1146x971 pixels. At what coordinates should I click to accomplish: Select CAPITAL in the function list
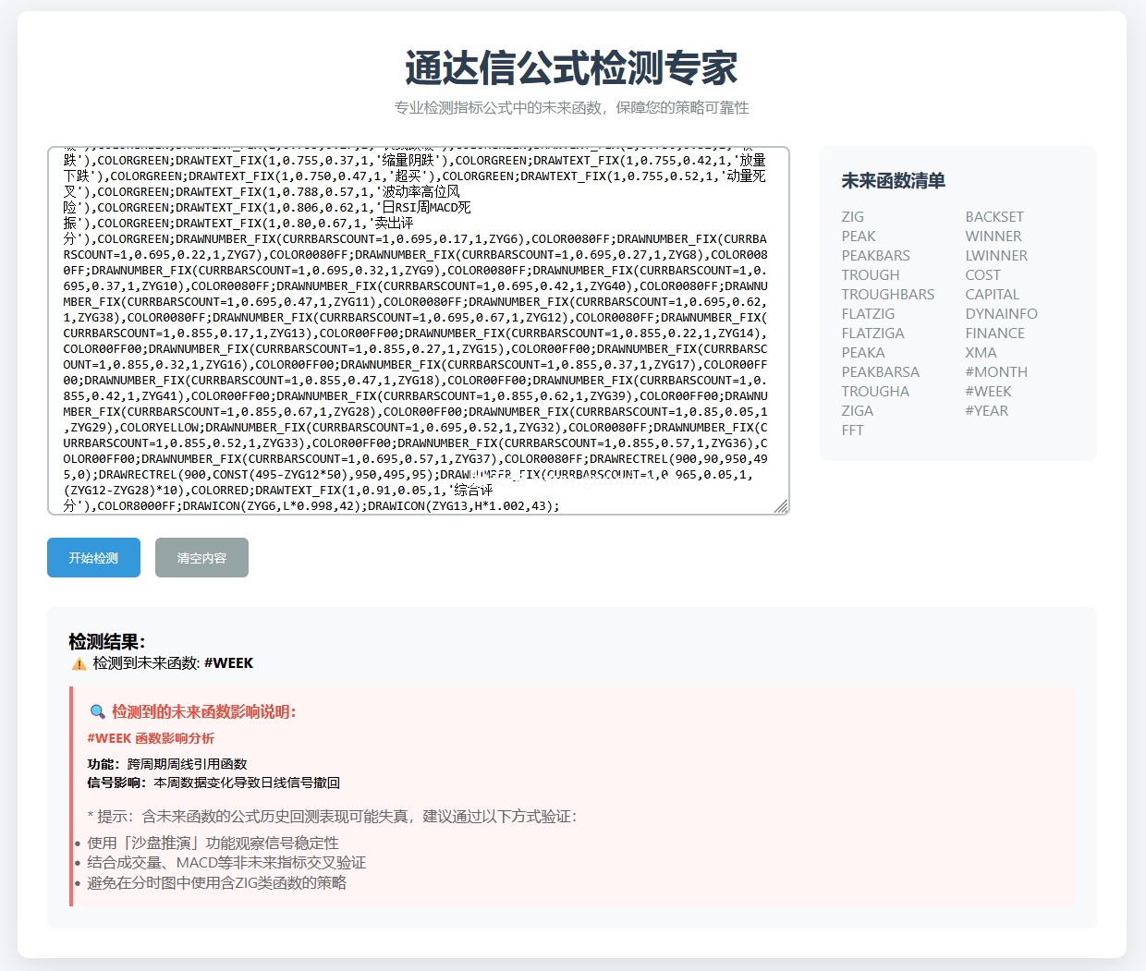(992, 295)
